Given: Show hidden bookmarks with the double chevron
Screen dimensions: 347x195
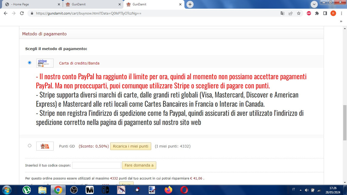Looking at the screenshot, I should pyautogui.click(x=341, y=21).
